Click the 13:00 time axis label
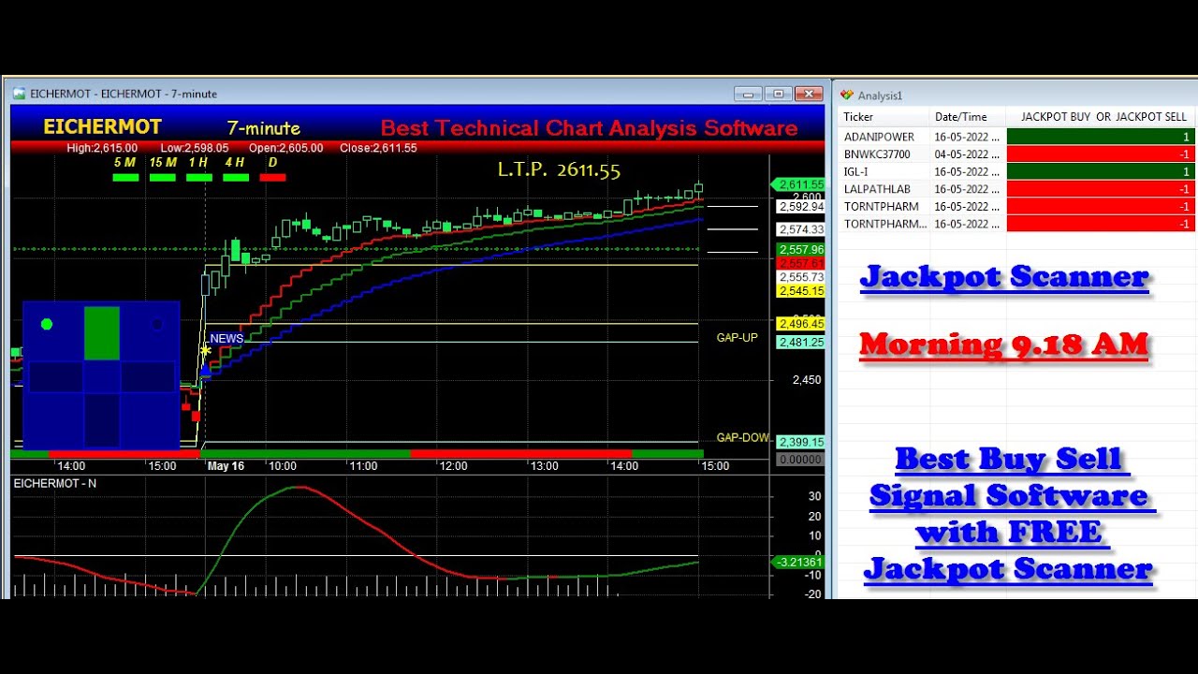The height and width of the screenshot is (674, 1198). [544, 466]
